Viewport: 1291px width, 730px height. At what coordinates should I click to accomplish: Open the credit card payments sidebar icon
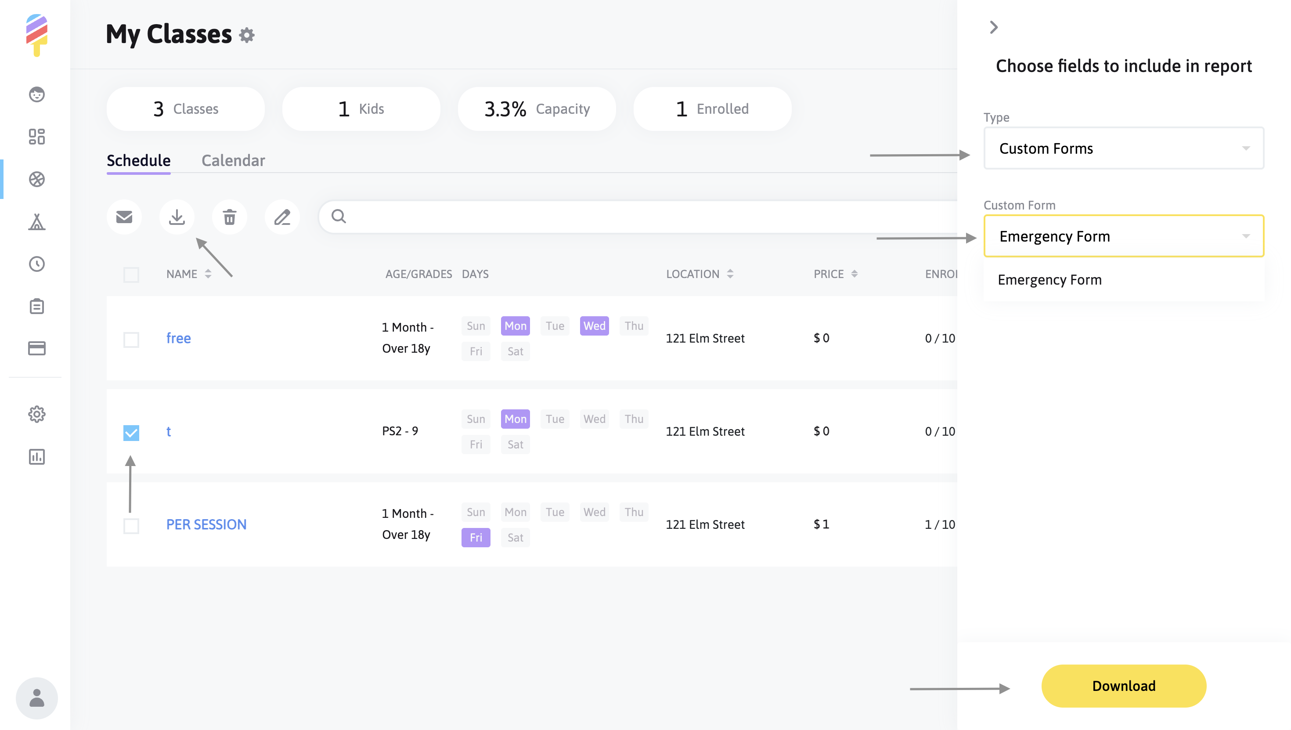[x=36, y=348]
